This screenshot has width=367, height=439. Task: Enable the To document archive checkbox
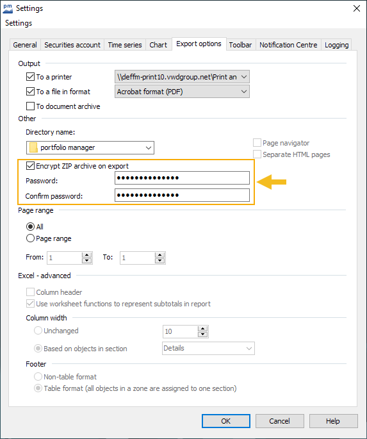[30, 106]
